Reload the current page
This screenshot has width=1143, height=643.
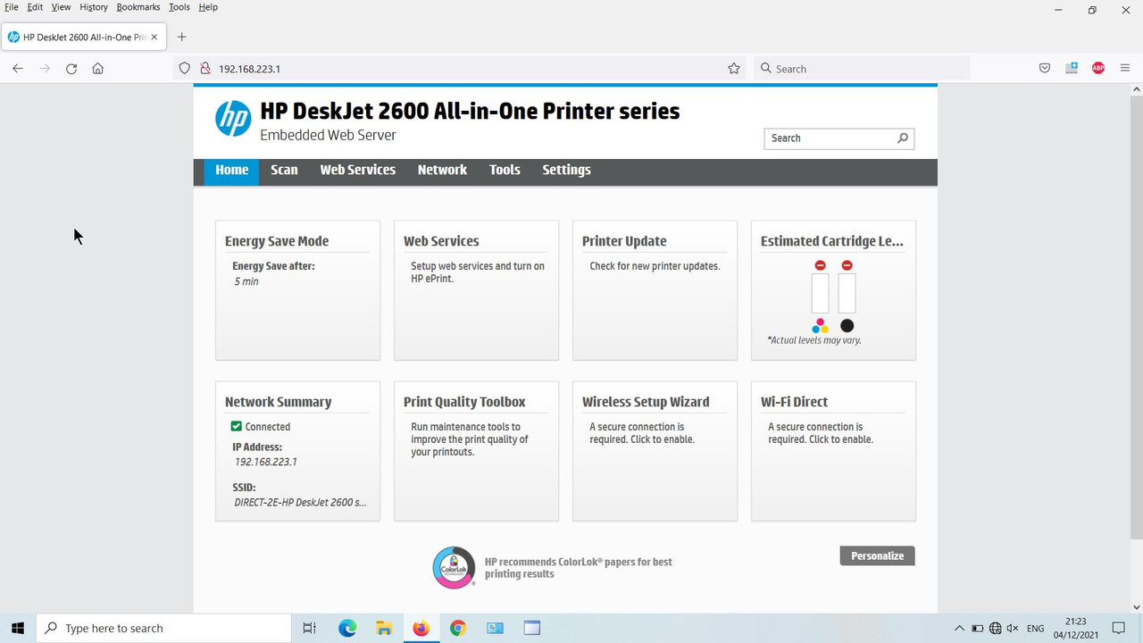tap(71, 69)
